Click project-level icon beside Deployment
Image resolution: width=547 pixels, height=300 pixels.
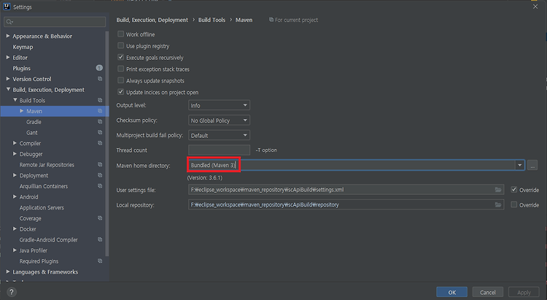coord(100,175)
